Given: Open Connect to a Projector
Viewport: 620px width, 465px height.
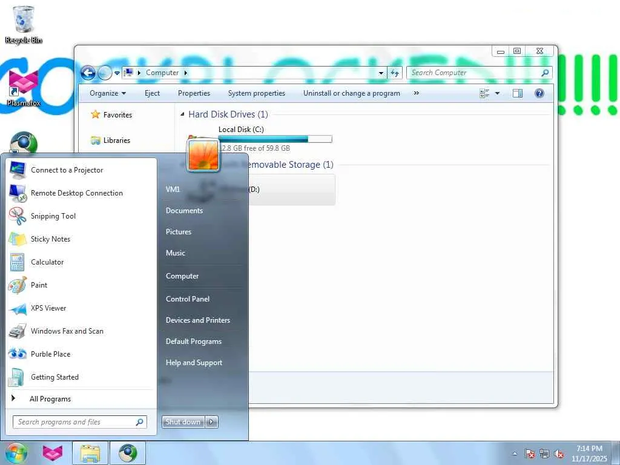Looking at the screenshot, I should (x=81, y=170).
